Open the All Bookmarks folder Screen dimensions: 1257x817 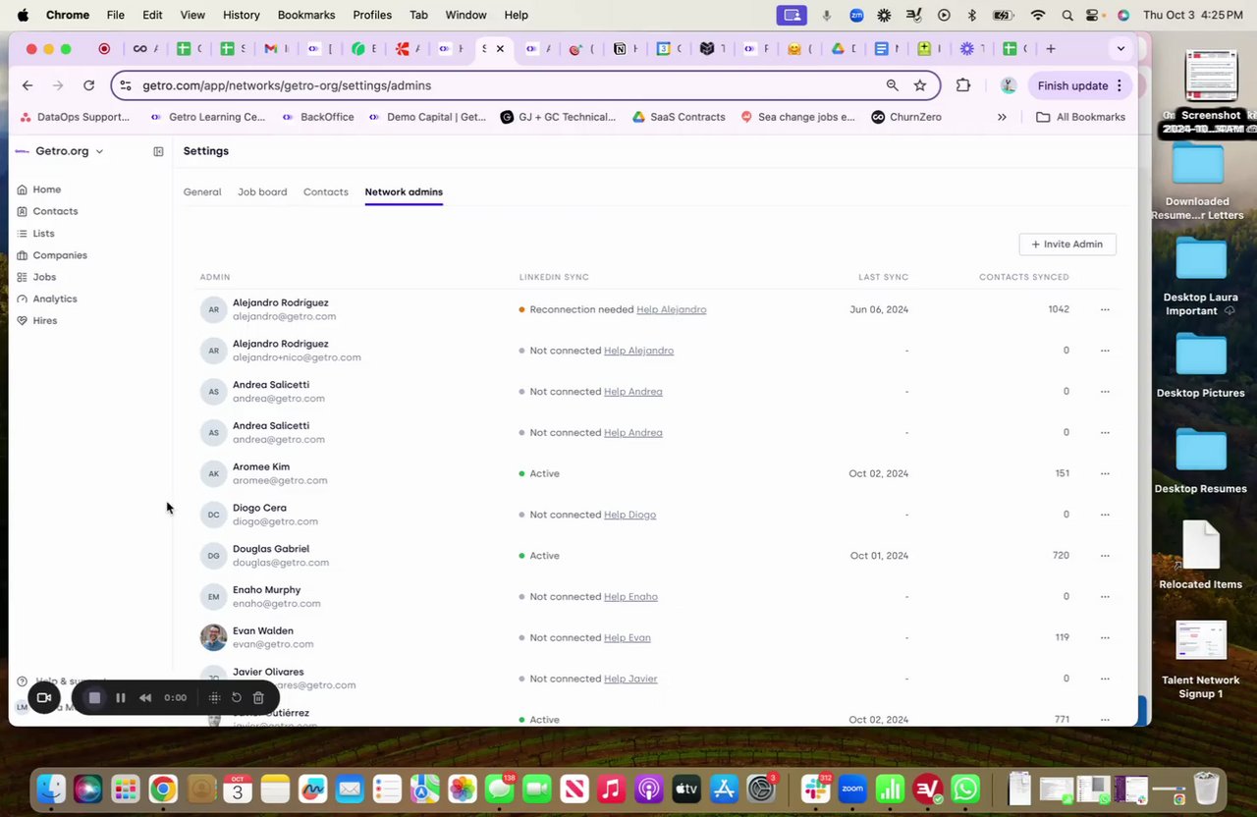1081,117
